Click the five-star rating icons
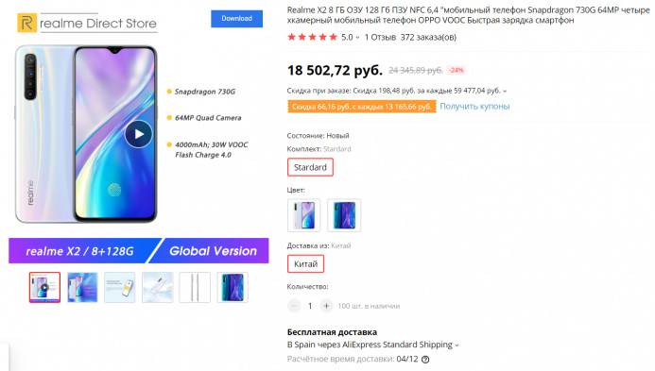This screenshot has width=655, height=371. (x=312, y=37)
